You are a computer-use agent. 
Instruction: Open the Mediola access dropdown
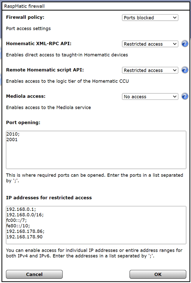150,97
